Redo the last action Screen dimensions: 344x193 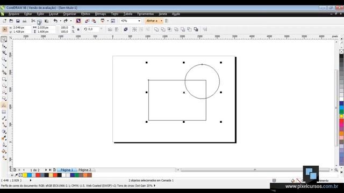pyautogui.click(x=66, y=21)
